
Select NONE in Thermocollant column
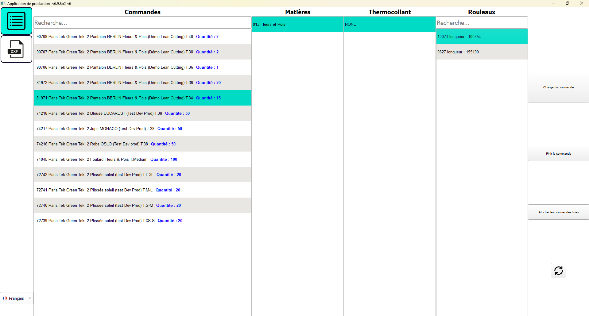coord(389,25)
